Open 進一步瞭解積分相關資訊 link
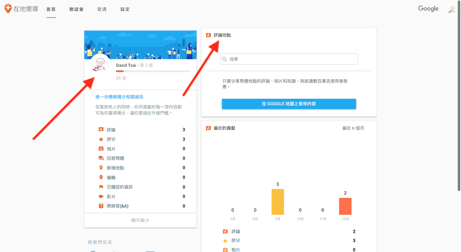Screen dimensions: 461x252 pos(119,97)
